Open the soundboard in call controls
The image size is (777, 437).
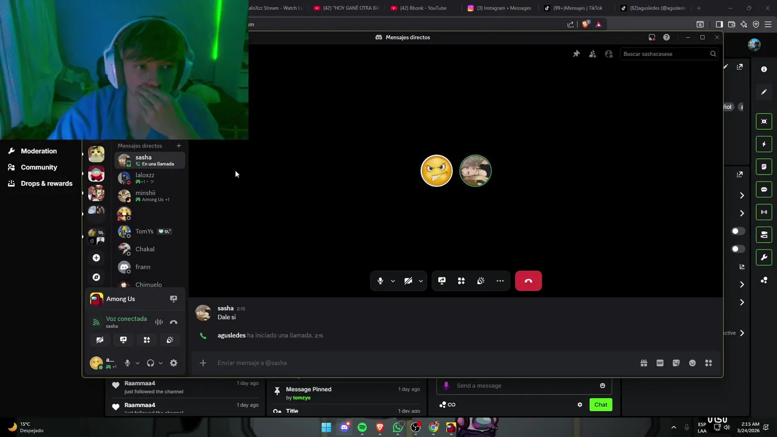481,281
